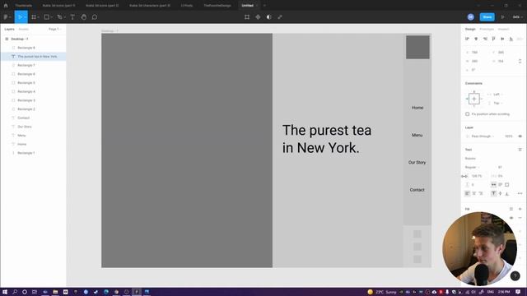The image size is (527, 296).
Task: Add a new fill with plus icon
Action: point(520,209)
